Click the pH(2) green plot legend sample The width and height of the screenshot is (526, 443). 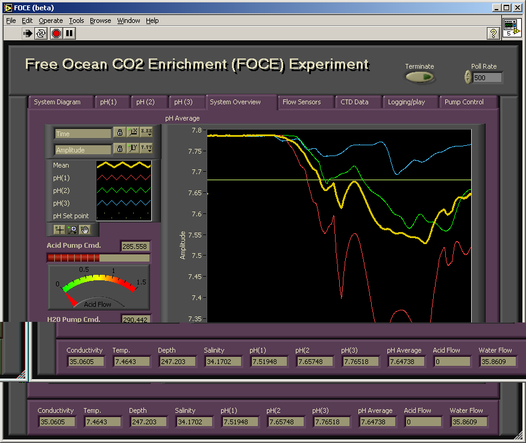[124, 190]
